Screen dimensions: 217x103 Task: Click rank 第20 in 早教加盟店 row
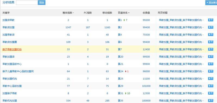tap(121, 57)
